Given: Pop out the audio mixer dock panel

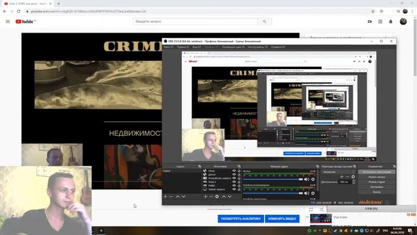Looking at the screenshot, I should 317,166.
